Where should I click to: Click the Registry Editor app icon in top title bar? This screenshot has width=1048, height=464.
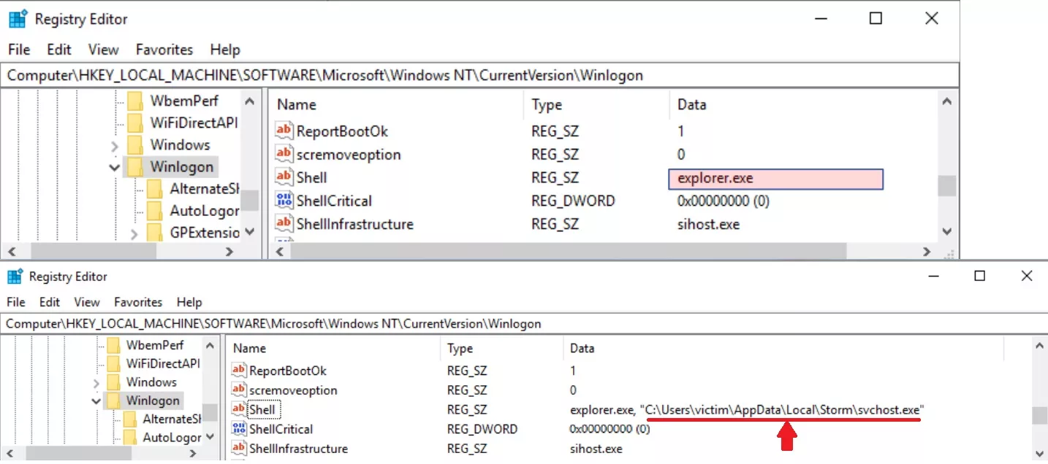pyautogui.click(x=18, y=19)
